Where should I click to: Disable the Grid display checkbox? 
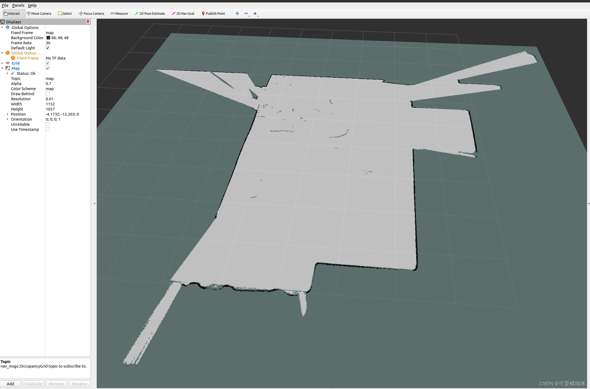pos(48,63)
